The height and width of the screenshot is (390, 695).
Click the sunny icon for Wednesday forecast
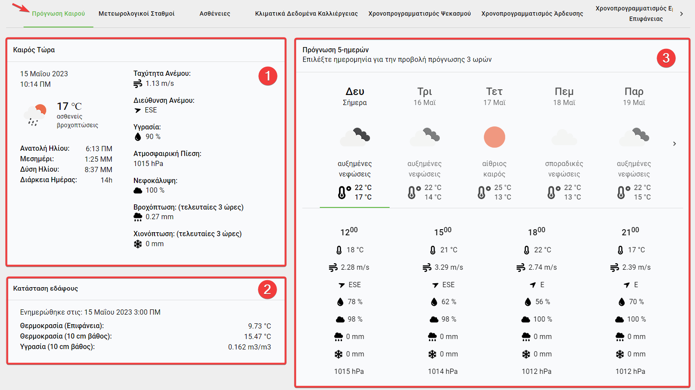point(494,137)
